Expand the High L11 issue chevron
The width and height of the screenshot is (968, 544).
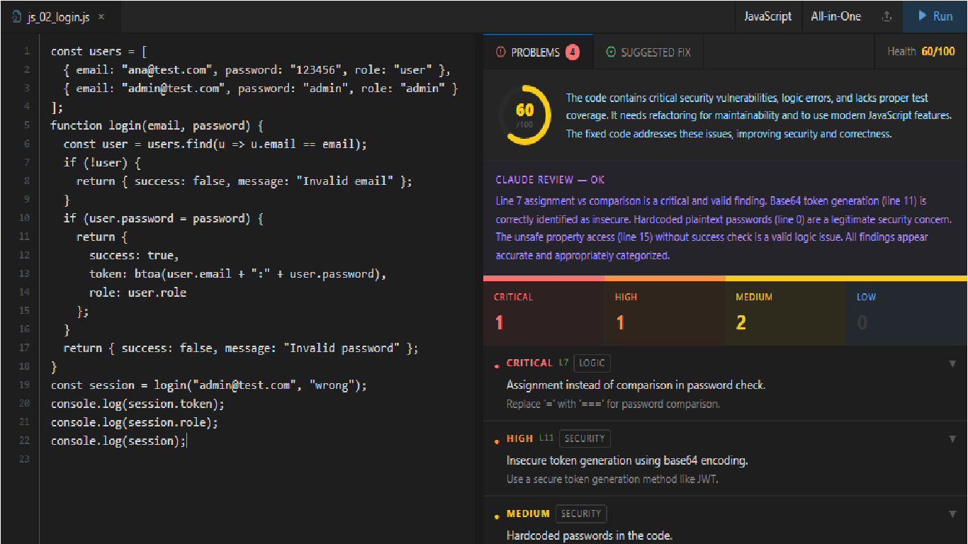[x=952, y=439]
